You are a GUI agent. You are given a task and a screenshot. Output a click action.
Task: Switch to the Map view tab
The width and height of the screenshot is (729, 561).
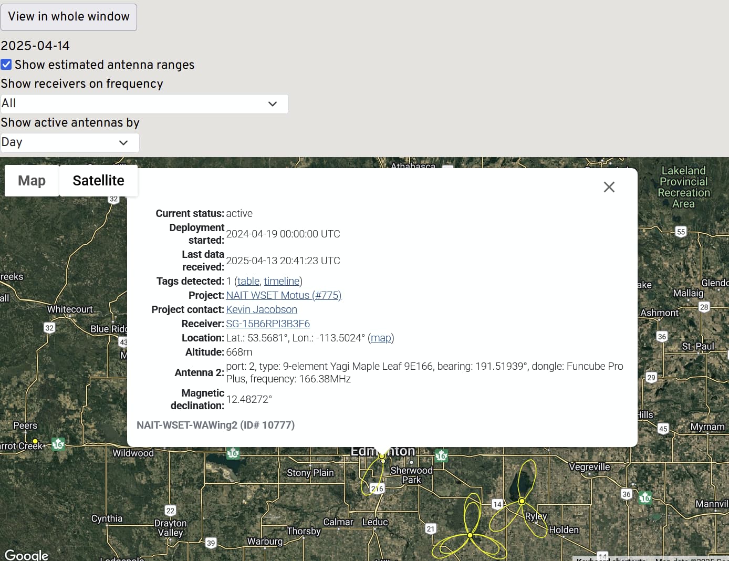pos(32,181)
